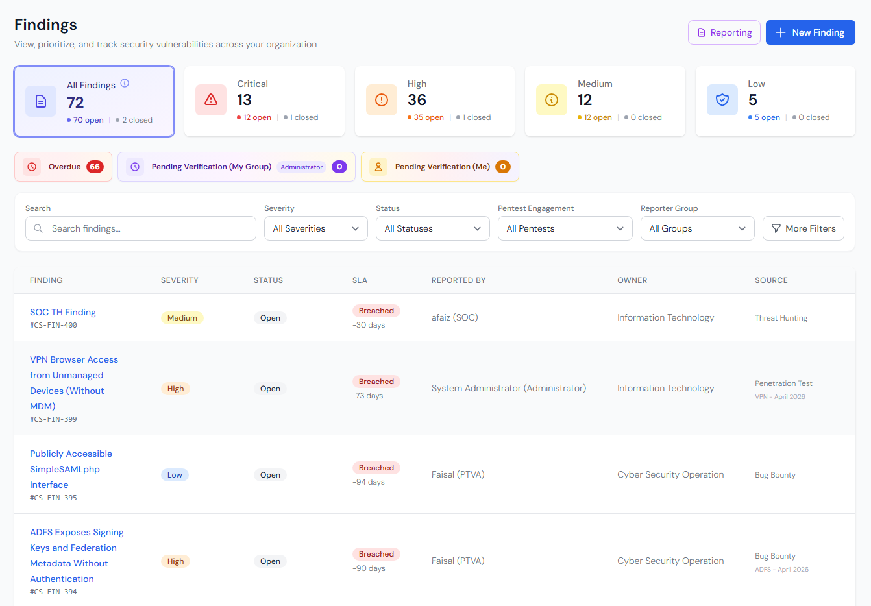Expand the All Pentests dropdown
This screenshot has height=606, width=871.
coord(565,228)
